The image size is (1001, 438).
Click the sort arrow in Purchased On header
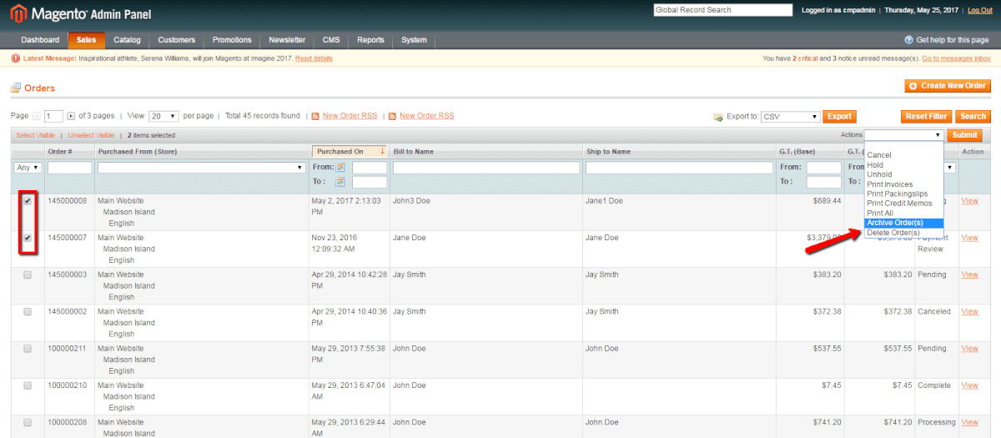click(382, 152)
